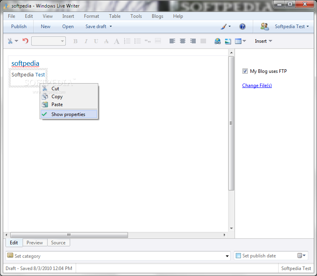Click the Publish button
Viewport: 317px width, 276px height.
click(x=19, y=27)
